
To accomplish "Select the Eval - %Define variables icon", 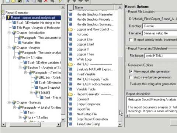I will (25, 62).
